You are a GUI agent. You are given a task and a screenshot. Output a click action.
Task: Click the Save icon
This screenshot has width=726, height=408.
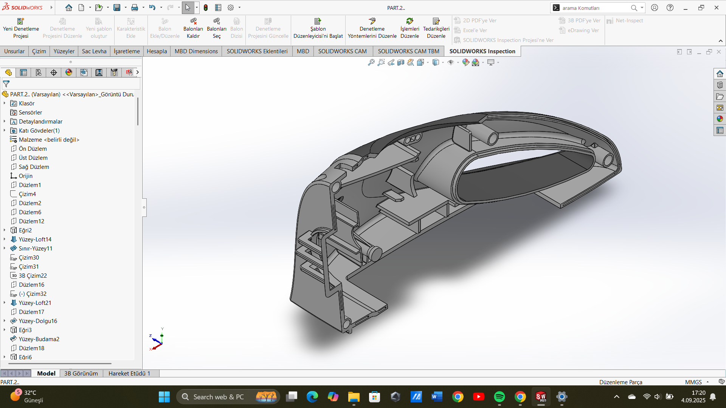(117, 8)
